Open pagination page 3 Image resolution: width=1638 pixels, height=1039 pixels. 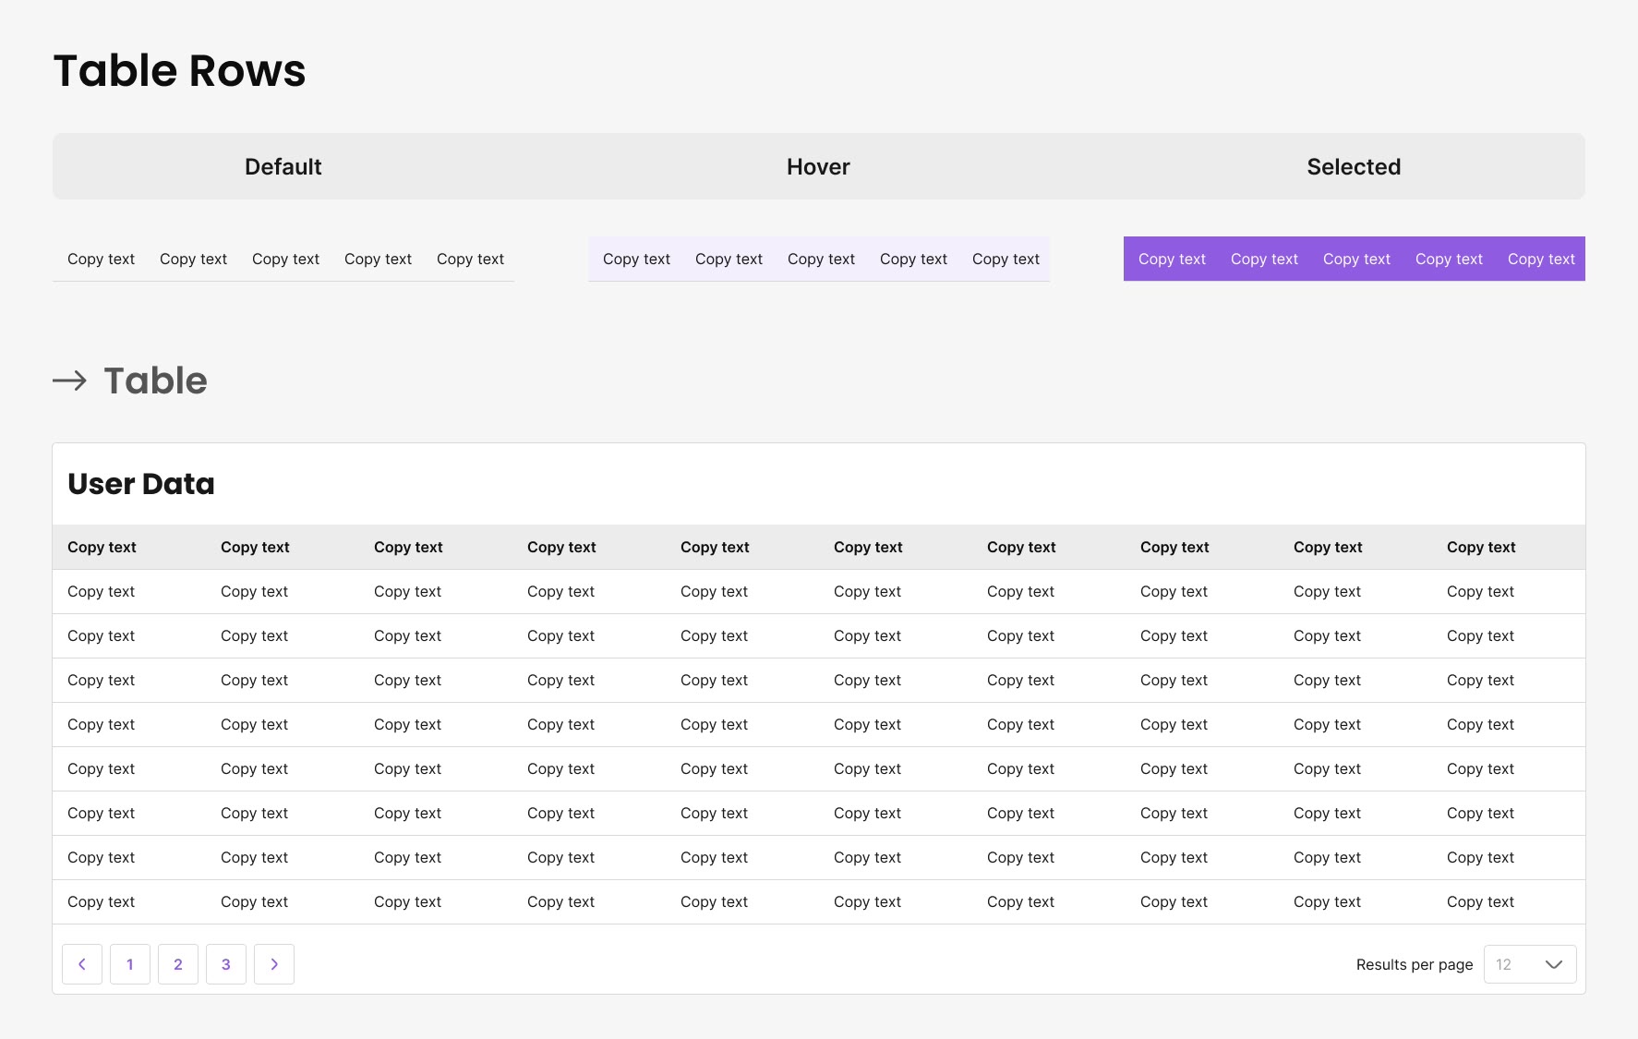point(226,964)
